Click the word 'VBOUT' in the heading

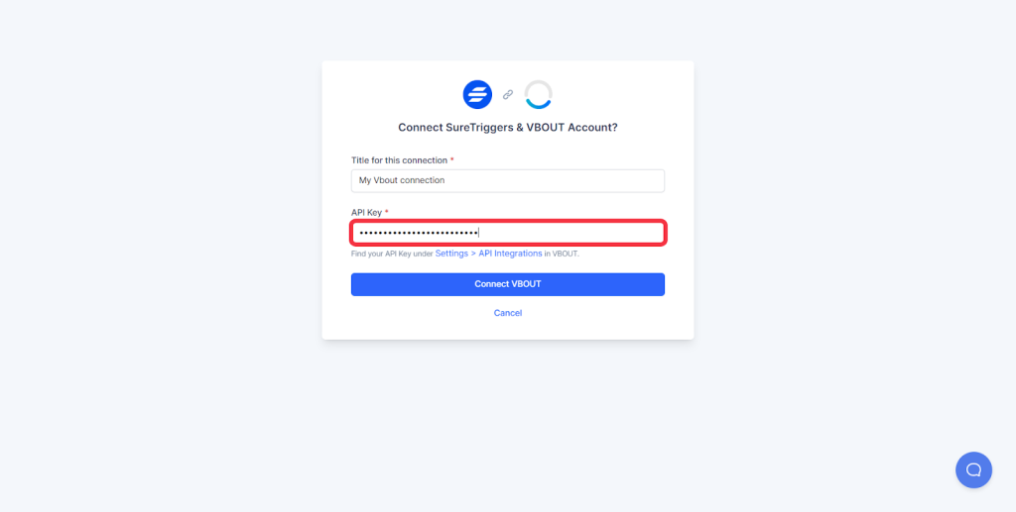[545, 128]
